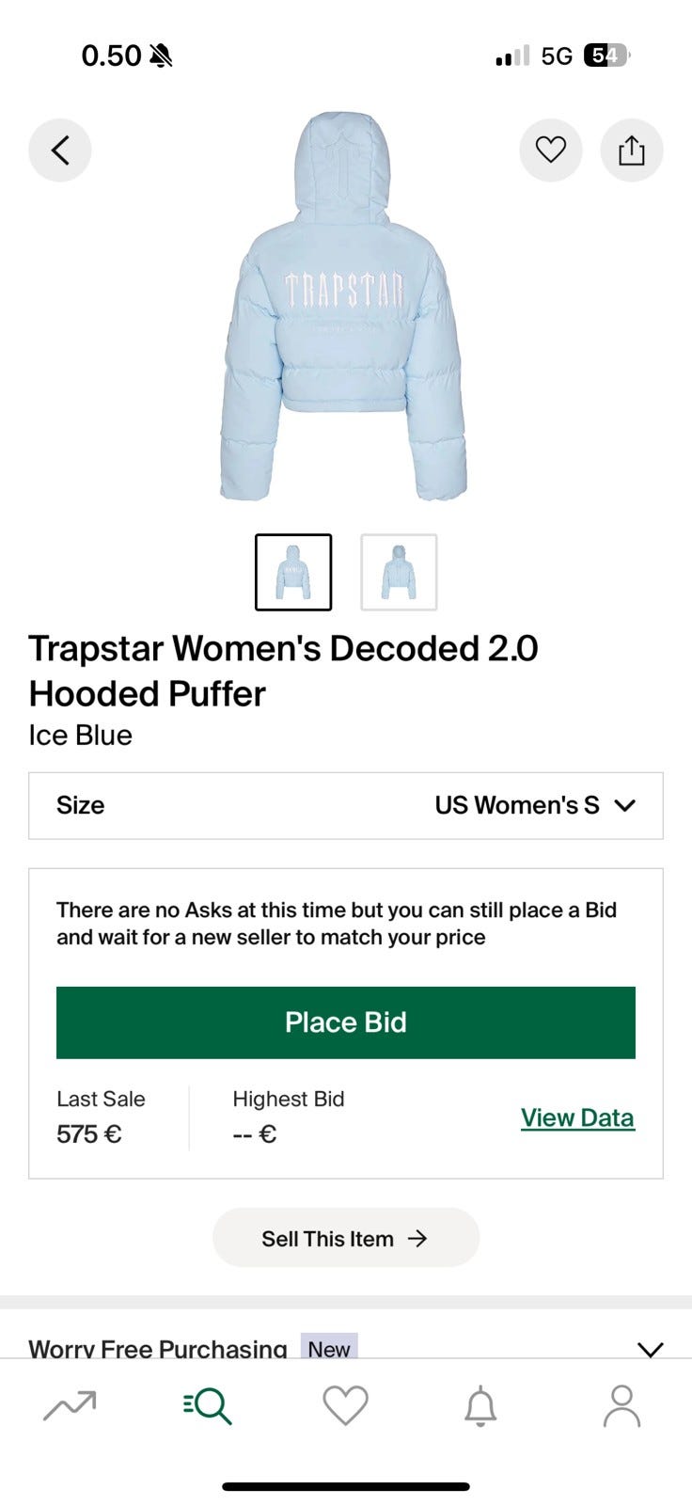Open the View Data link
The width and height of the screenshot is (692, 1505).
tap(577, 1117)
